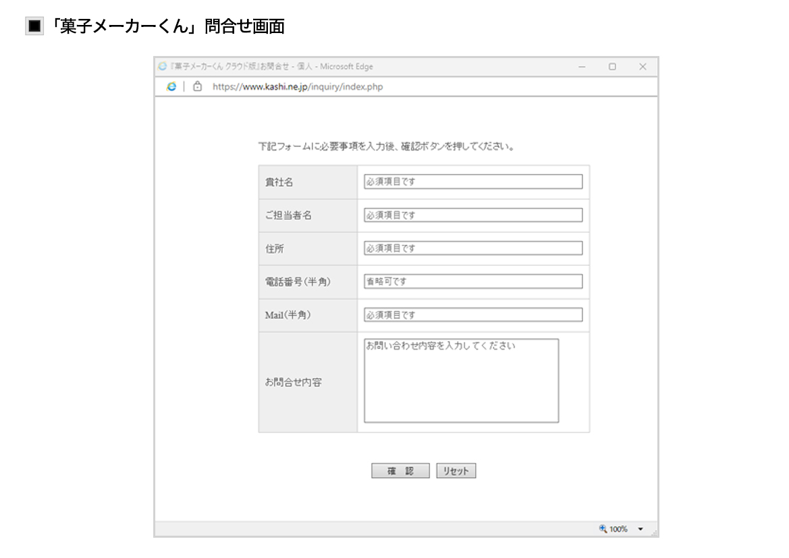The height and width of the screenshot is (558, 789).
Task: Click the zoom magnifier icon in status bar
Action: pyautogui.click(x=603, y=529)
